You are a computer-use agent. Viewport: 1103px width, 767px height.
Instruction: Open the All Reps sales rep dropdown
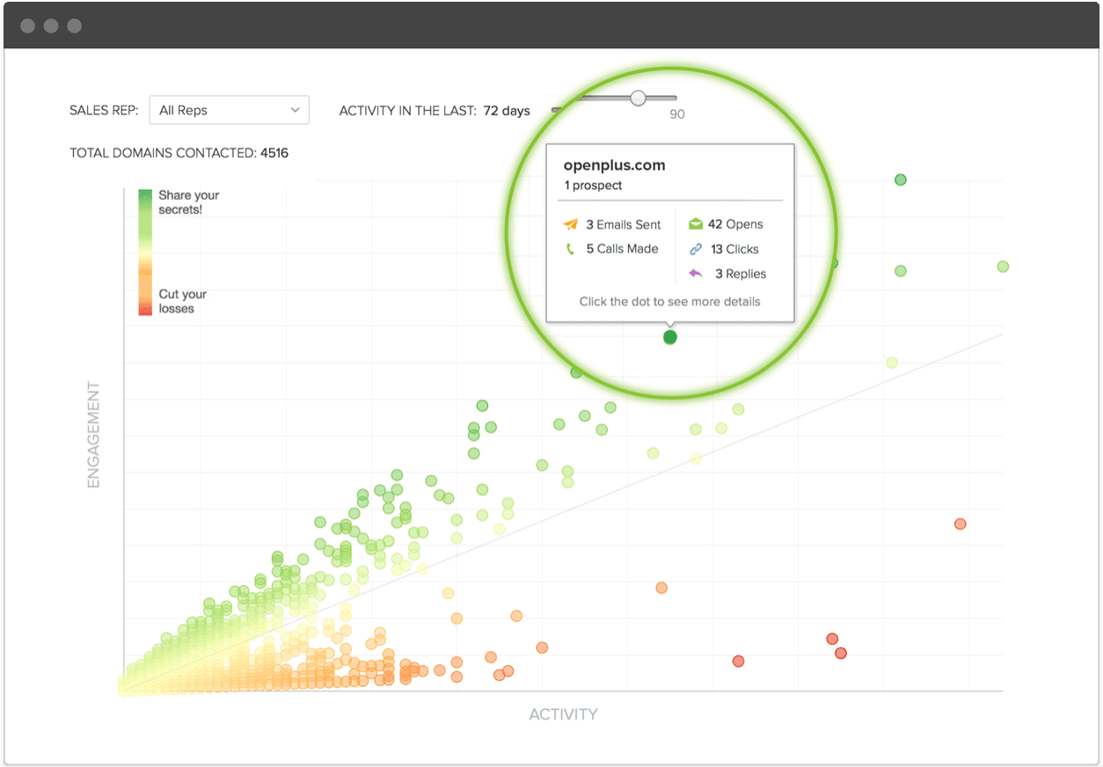[x=229, y=110]
